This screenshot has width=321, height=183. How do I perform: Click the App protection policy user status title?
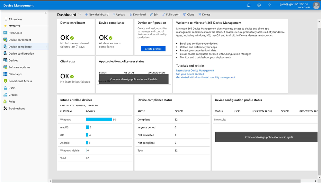121,61
